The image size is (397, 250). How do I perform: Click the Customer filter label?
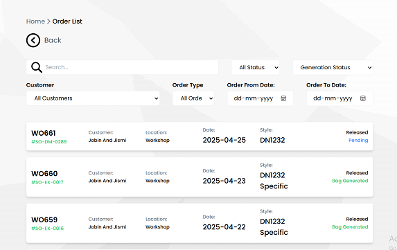point(40,85)
